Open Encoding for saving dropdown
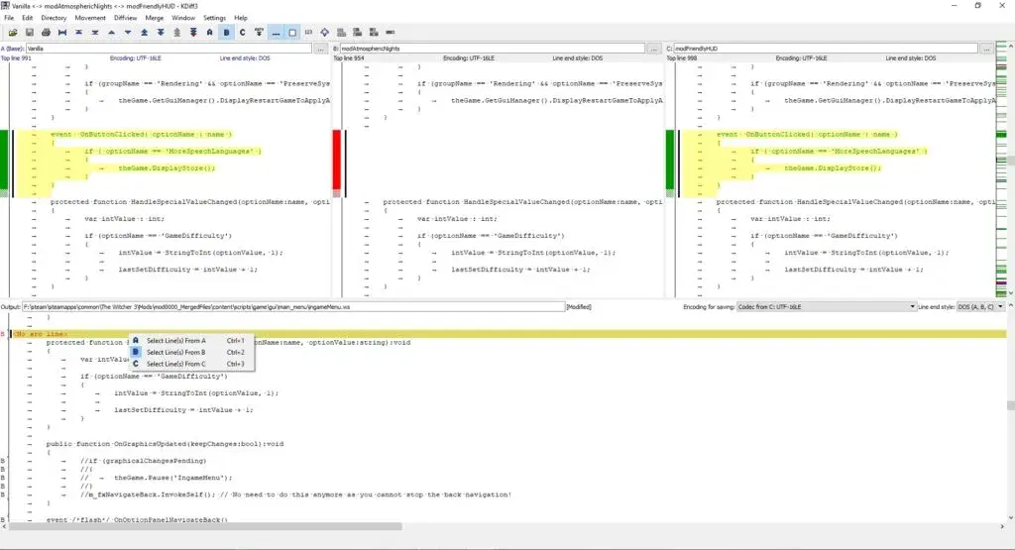 (827, 306)
